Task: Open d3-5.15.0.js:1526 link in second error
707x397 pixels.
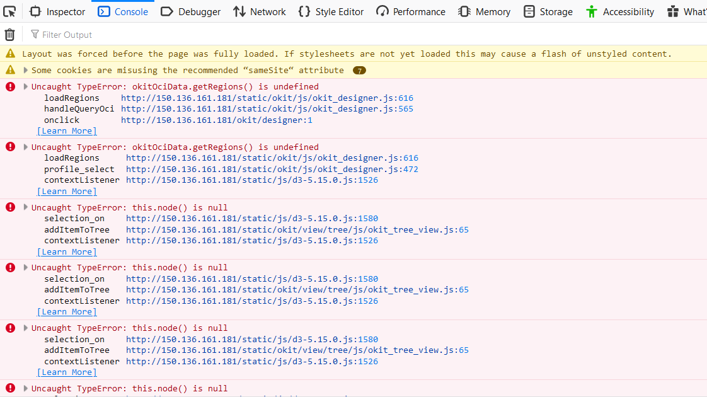Action: 252,180
